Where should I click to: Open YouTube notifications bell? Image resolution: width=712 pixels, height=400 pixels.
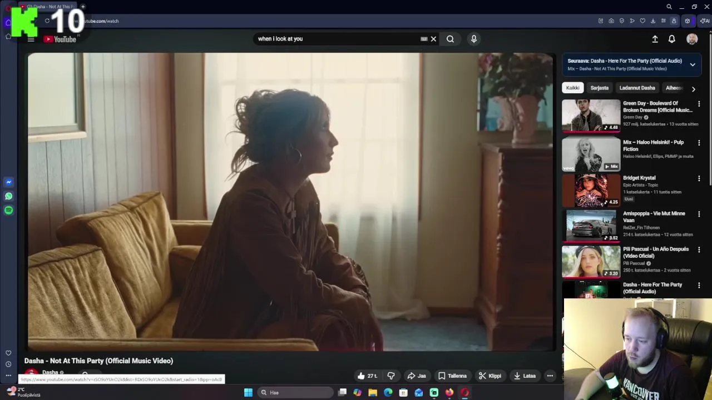pyautogui.click(x=672, y=39)
